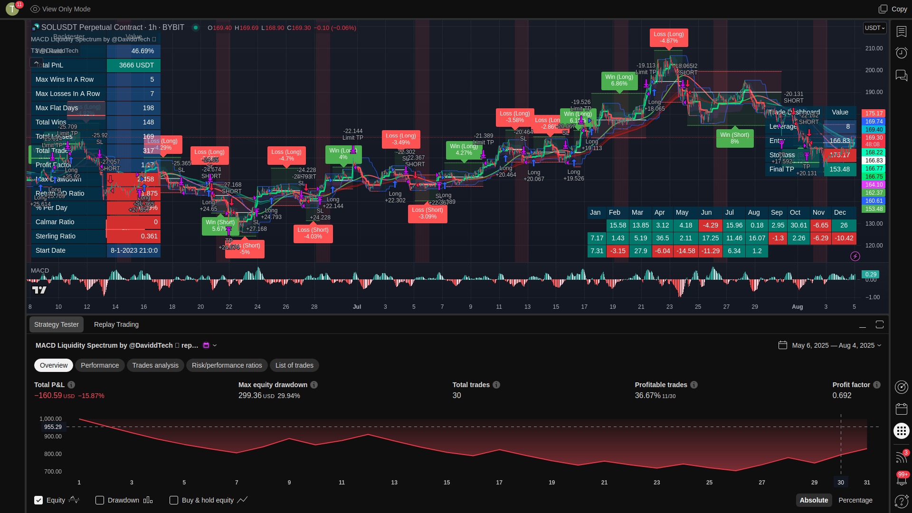Viewport: 912px width, 513px height.
Task: Click the 0.29 MACD value label
Action: pyautogui.click(x=871, y=275)
